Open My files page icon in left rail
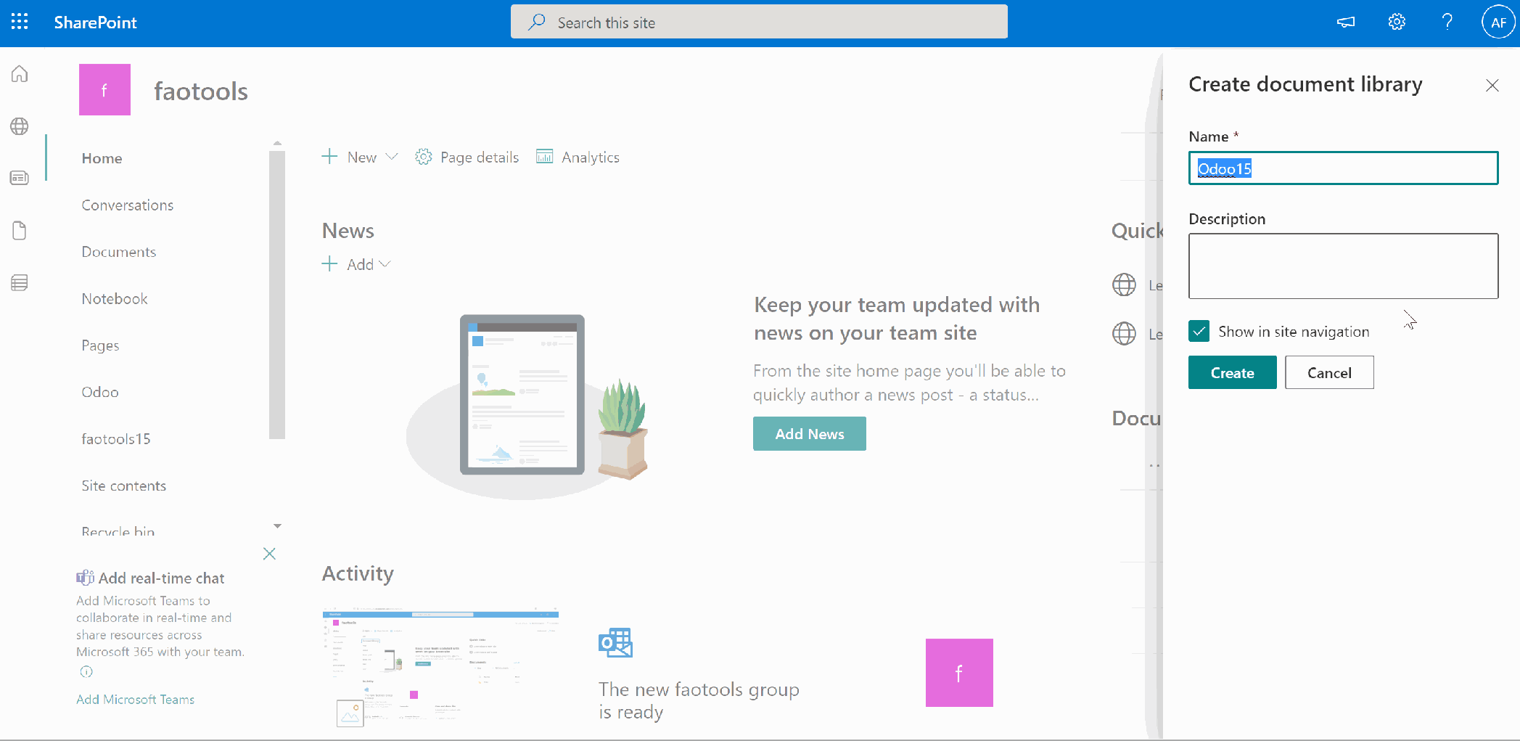Viewport: 1520px width, 741px height. point(20,231)
